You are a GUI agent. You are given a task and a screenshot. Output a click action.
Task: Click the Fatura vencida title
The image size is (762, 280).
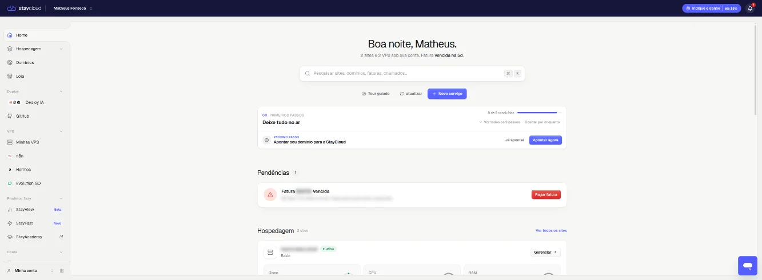click(305, 191)
